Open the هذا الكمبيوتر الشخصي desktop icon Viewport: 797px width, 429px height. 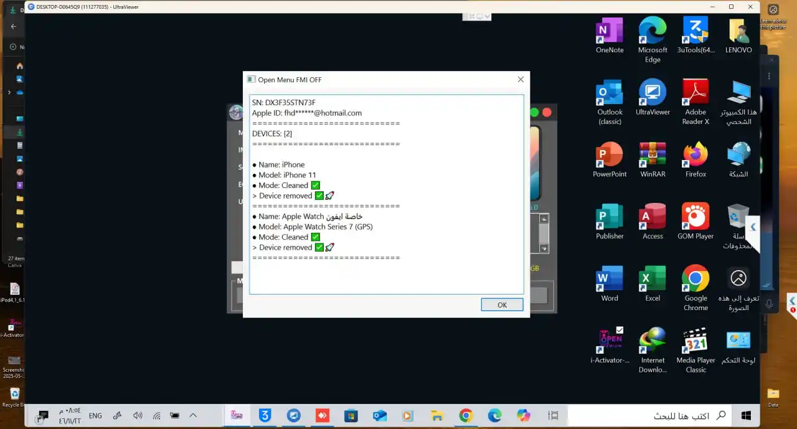click(738, 102)
